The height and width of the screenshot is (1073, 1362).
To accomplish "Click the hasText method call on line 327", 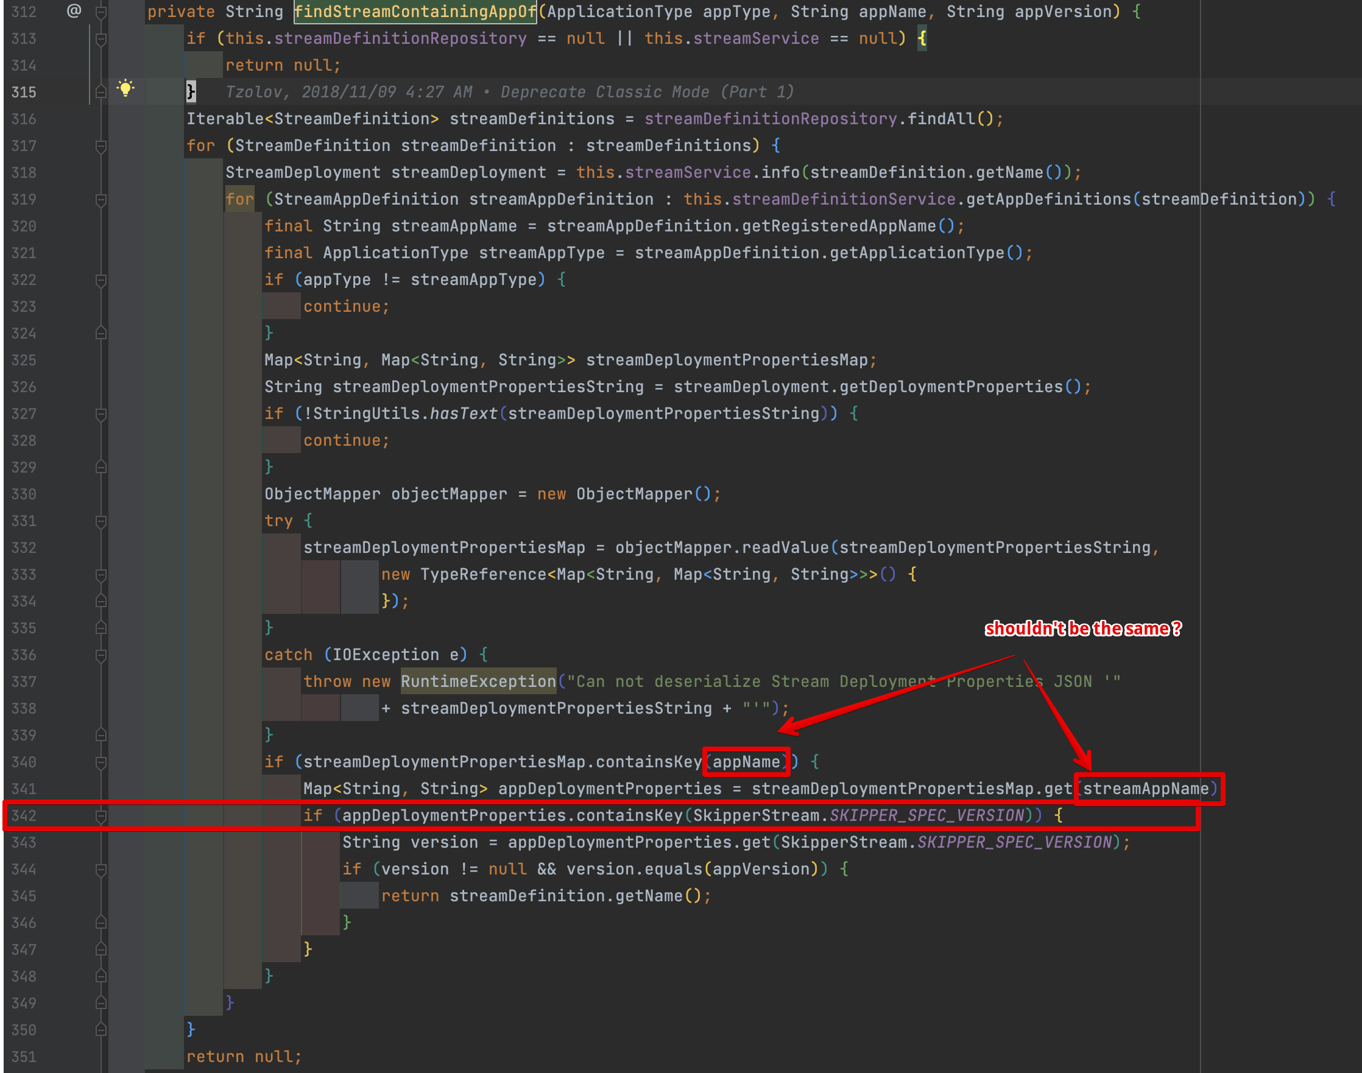I will [x=463, y=413].
